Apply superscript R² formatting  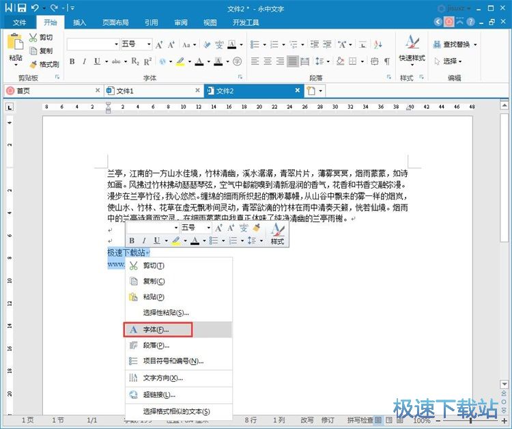click(147, 61)
